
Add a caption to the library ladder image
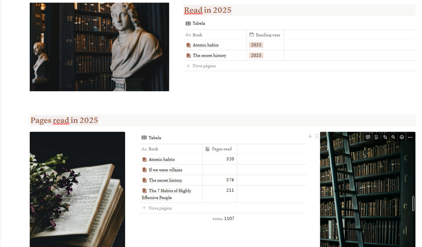[x=376, y=137]
